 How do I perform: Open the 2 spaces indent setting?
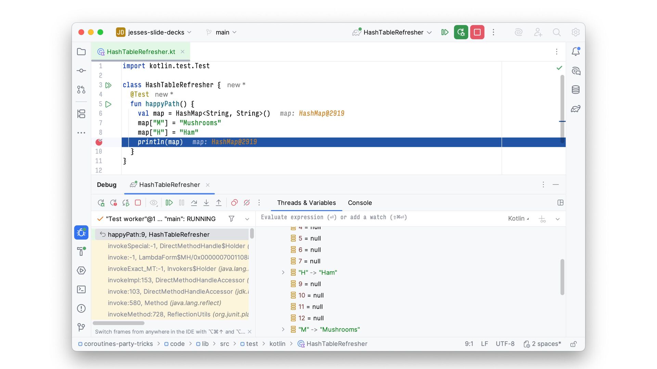tap(543, 344)
